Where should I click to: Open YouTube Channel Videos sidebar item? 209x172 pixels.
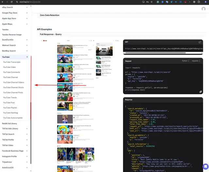click(14, 83)
